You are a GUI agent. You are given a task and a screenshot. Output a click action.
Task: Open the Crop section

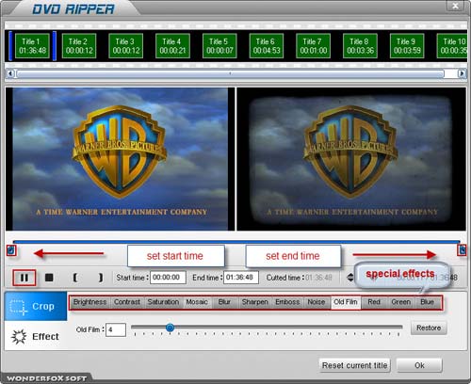click(36, 306)
